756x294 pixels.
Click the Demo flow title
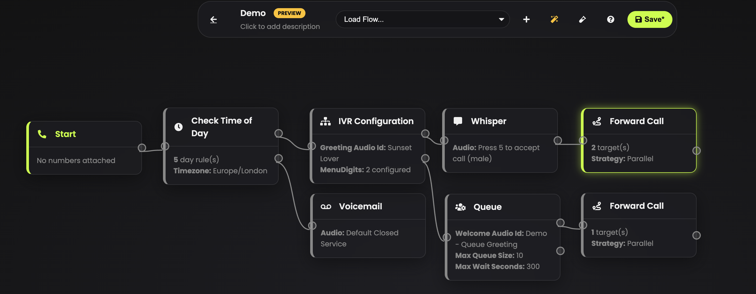click(x=253, y=13)
